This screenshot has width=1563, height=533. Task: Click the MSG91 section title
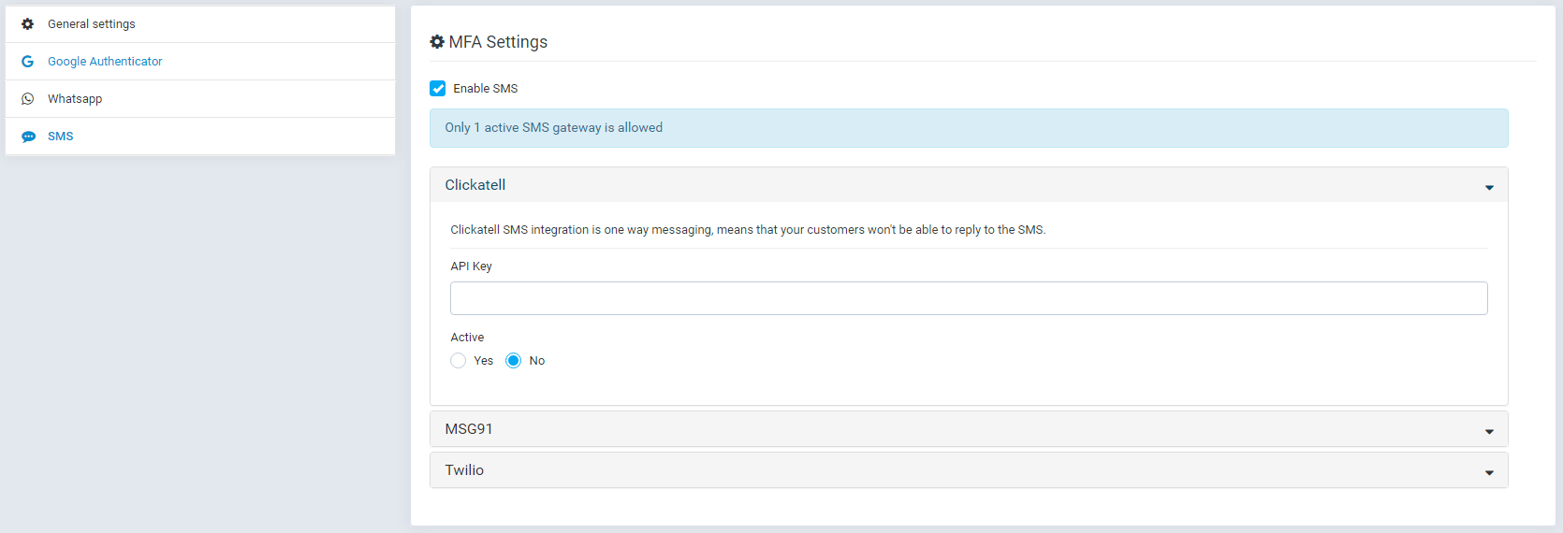(469, 429)
